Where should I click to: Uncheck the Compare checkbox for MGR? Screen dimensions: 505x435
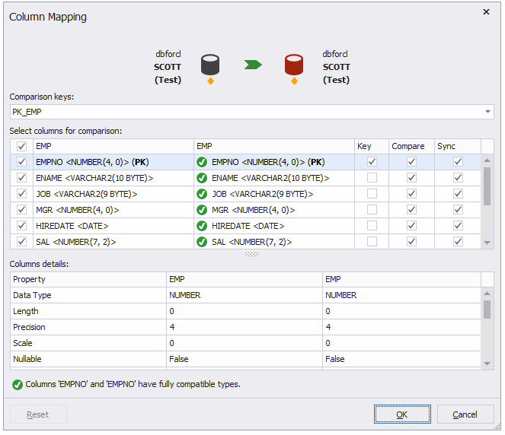411,210
